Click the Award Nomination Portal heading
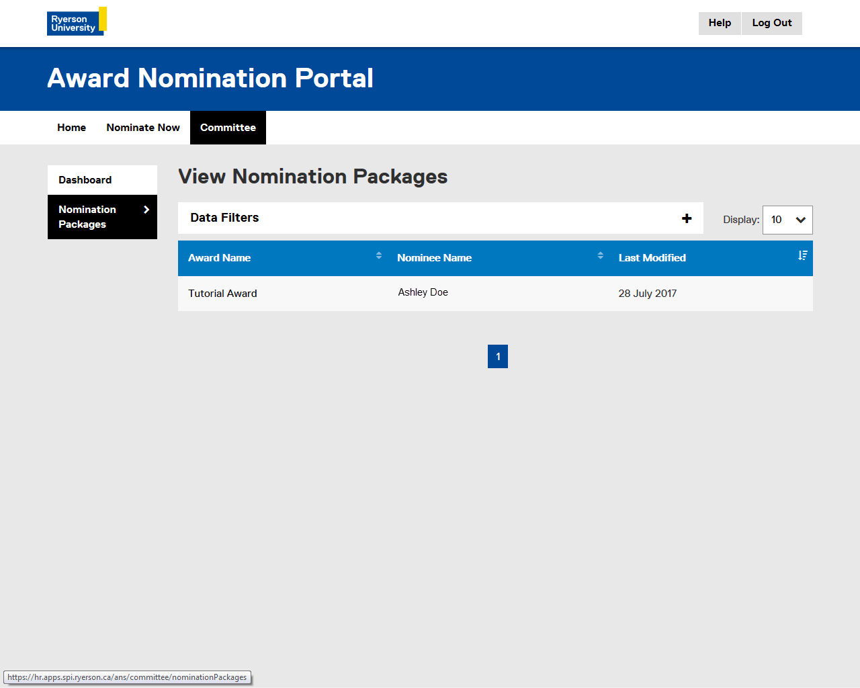860x688 pixels. (x=210, y=79)
